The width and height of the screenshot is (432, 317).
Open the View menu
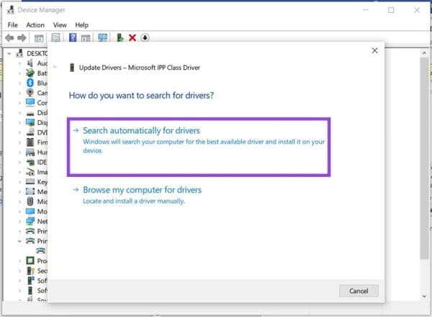(x=60, y=24)
